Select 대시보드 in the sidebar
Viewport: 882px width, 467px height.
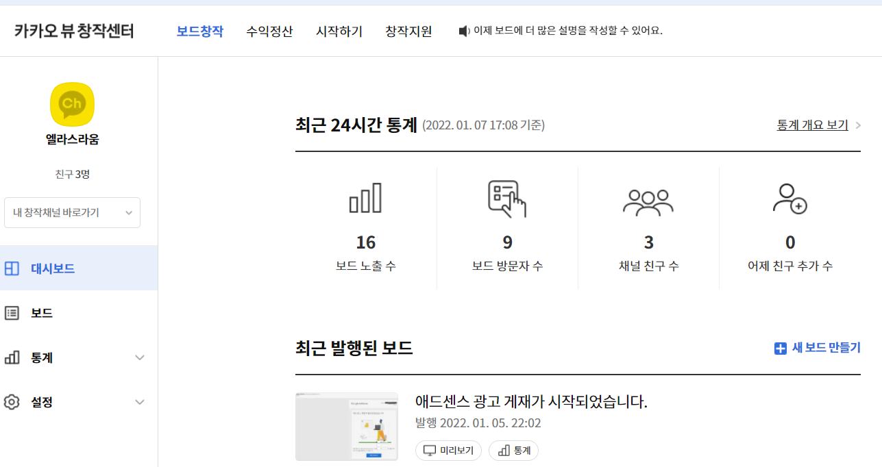[79, 268]
